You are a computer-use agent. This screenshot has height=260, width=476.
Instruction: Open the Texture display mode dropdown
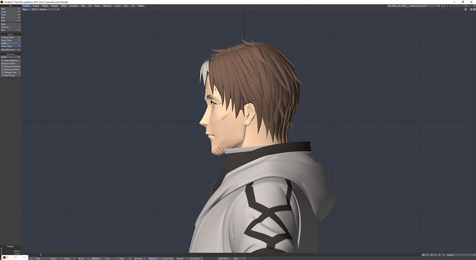tap(49, 10)
